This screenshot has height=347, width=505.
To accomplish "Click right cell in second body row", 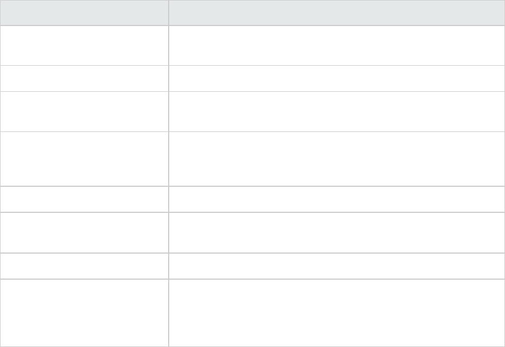I will click(336, 79).
